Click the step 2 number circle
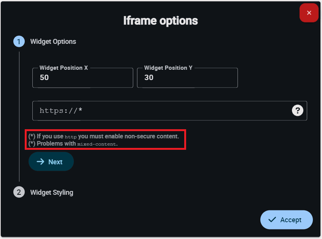This screenshot has width=322, height=239. point(19,192)
